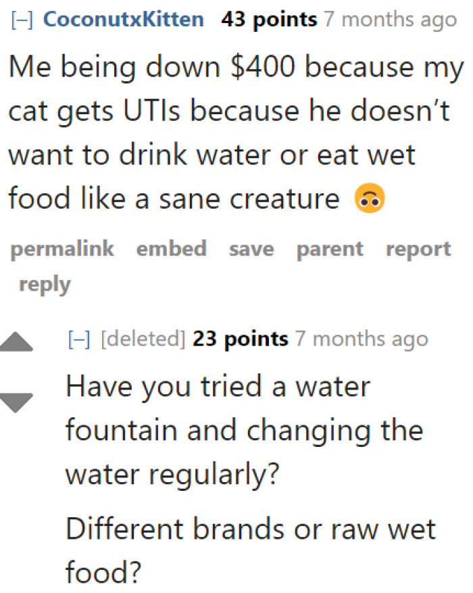Reply to CoconutxKitten's comment
The width and height of the screenshot is (473, 593).
44,284
